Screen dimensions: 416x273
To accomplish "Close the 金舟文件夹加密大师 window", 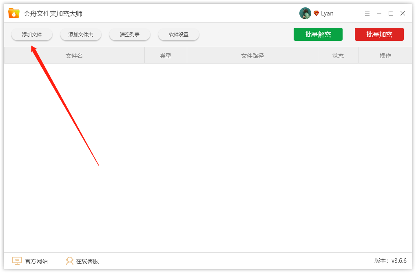I will tap(403, 13).
